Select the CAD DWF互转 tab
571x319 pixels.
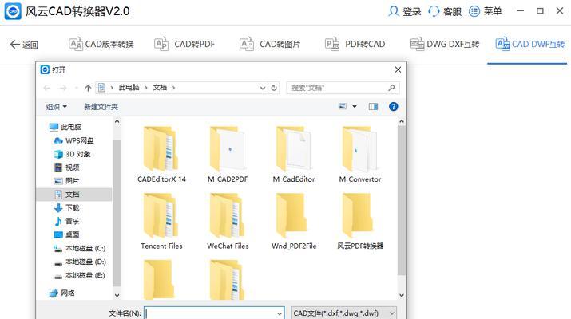pos(530,45)
